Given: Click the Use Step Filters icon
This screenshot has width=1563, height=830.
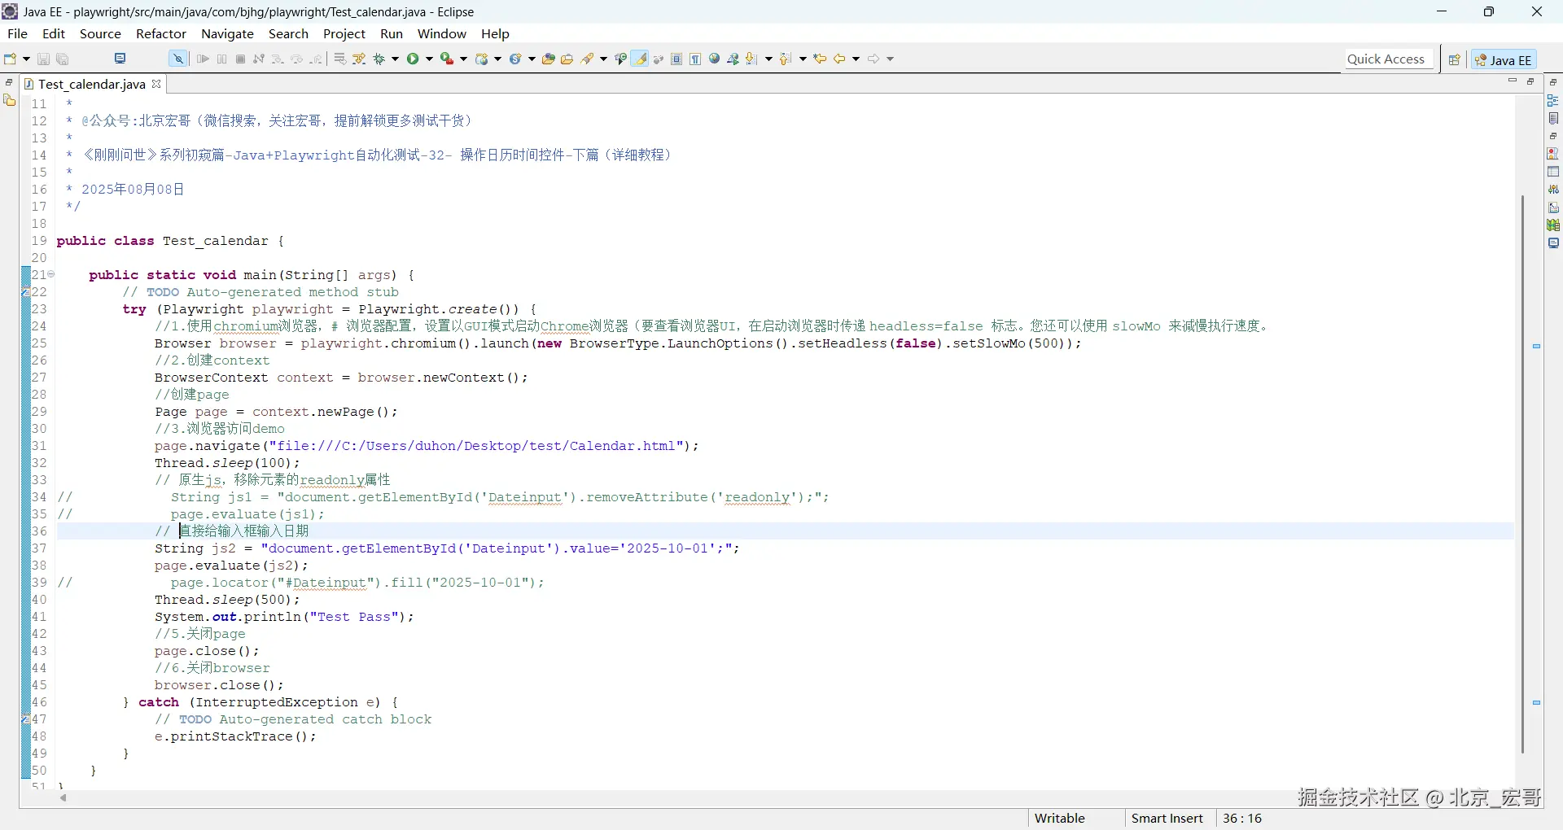Looking at the screenshot, I should click(359, 59).
